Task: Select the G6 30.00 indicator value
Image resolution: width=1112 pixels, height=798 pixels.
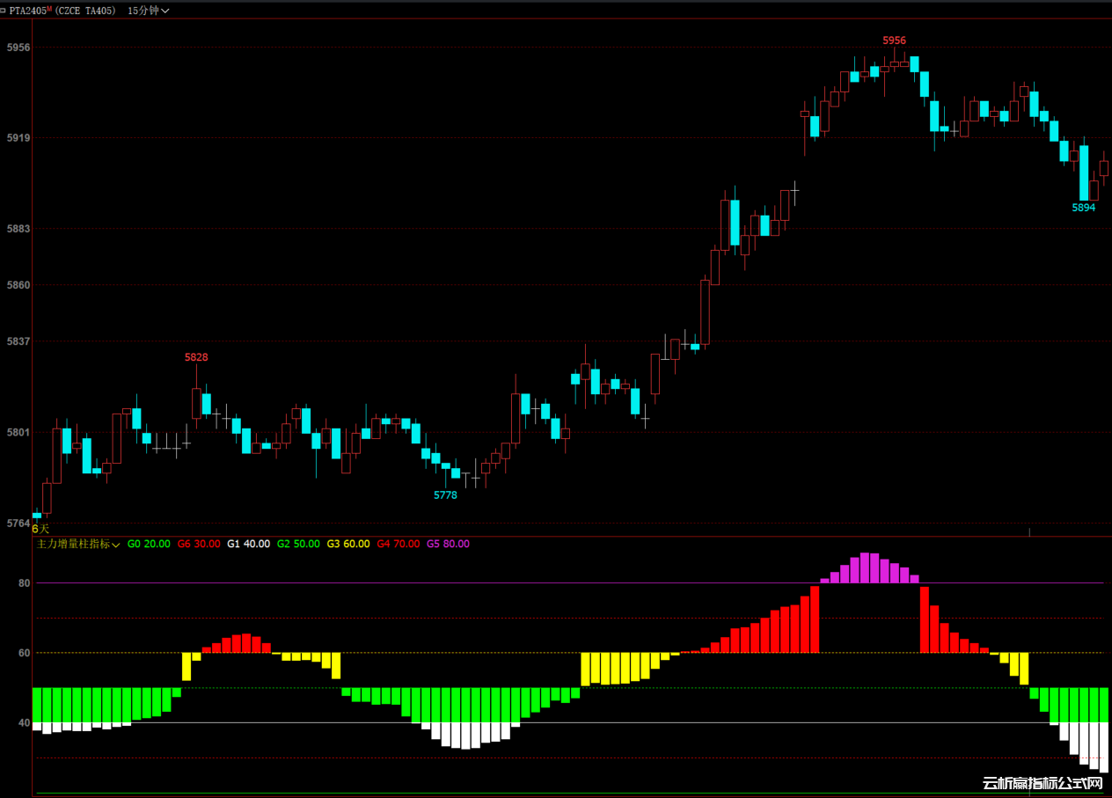Action: point(199,544)
